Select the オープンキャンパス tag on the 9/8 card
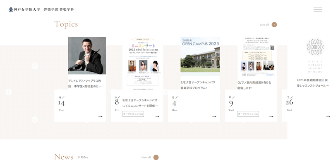The width and height of the screenshot is (331, 160). (133, 114)
